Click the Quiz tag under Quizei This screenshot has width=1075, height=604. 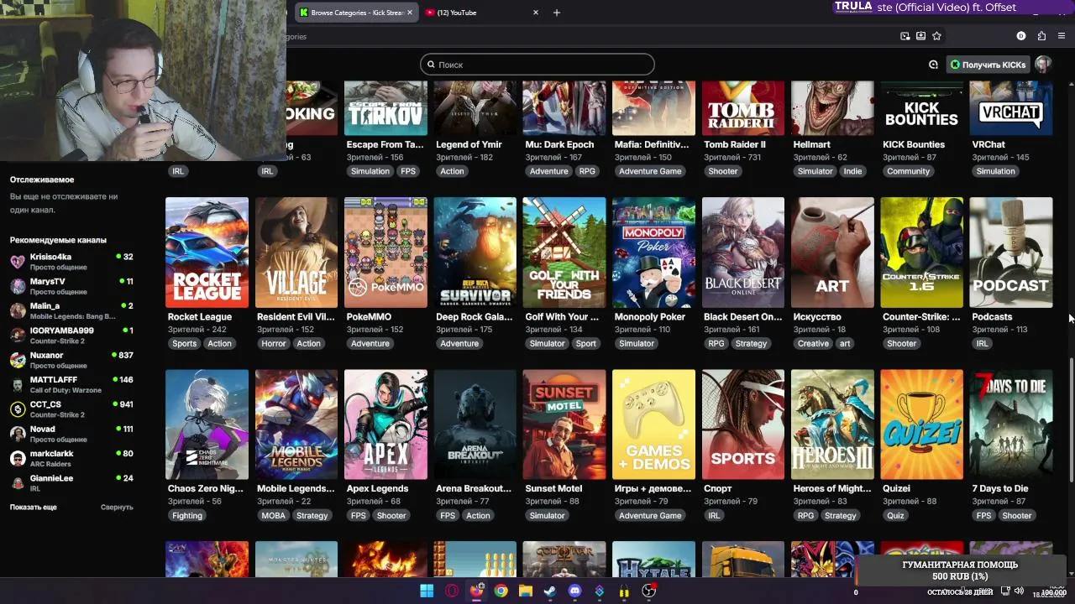[895, 515]
